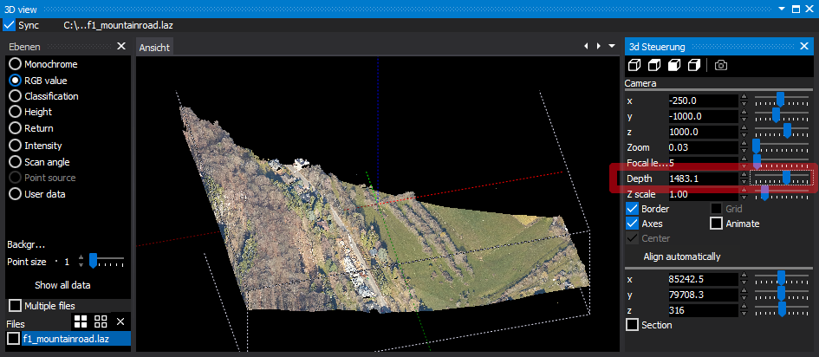819x357 pixels.
Task: Click Align automatically
Action: tap(681, 256)
